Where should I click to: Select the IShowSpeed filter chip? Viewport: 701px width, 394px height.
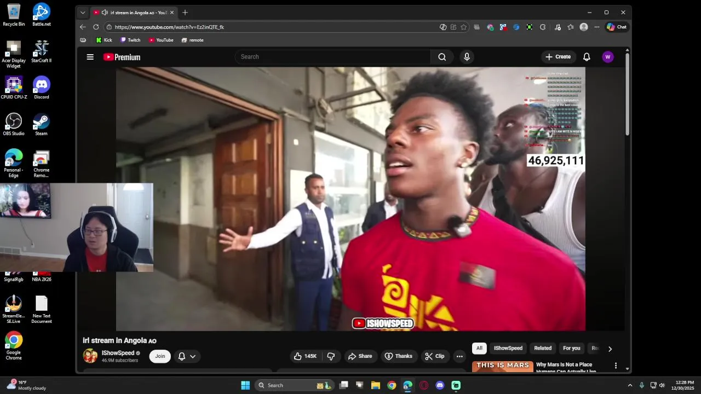pyautogui.click(x=508, y=348)
